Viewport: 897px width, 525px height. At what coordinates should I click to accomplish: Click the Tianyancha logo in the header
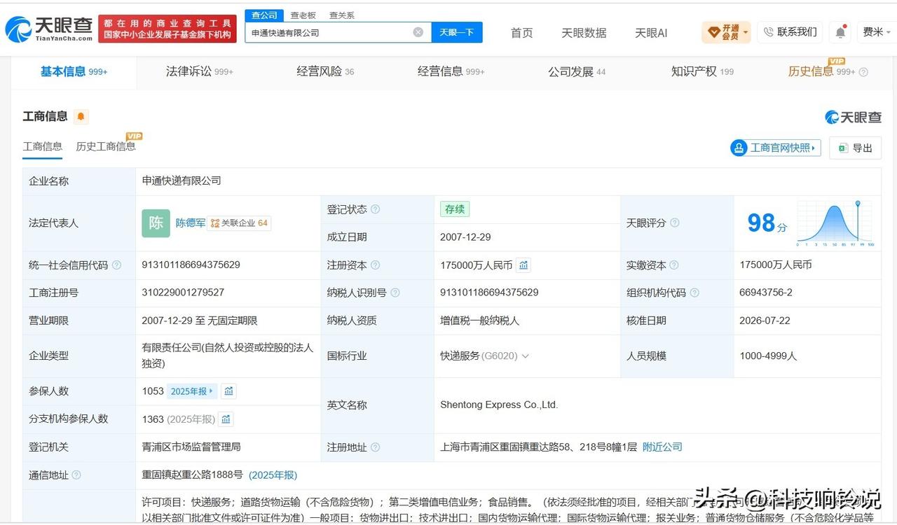point(49,29)
